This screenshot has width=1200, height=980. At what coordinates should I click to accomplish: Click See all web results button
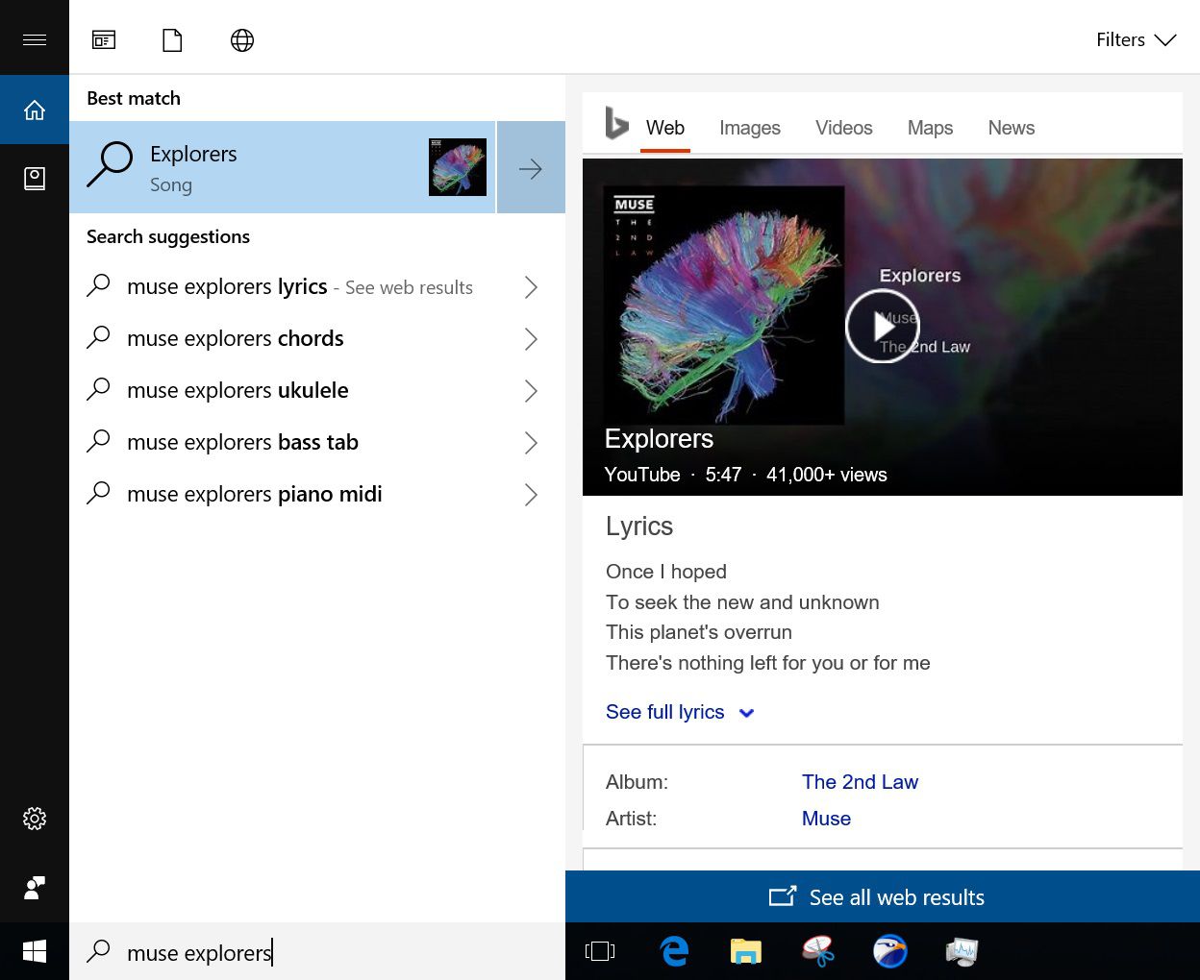click(x=883, y=896)
